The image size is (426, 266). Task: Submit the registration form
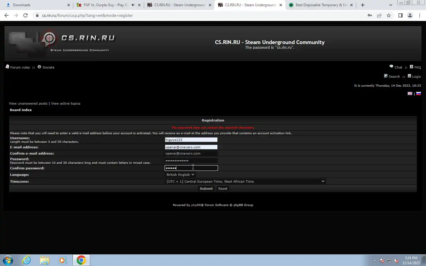coord(206,189)
